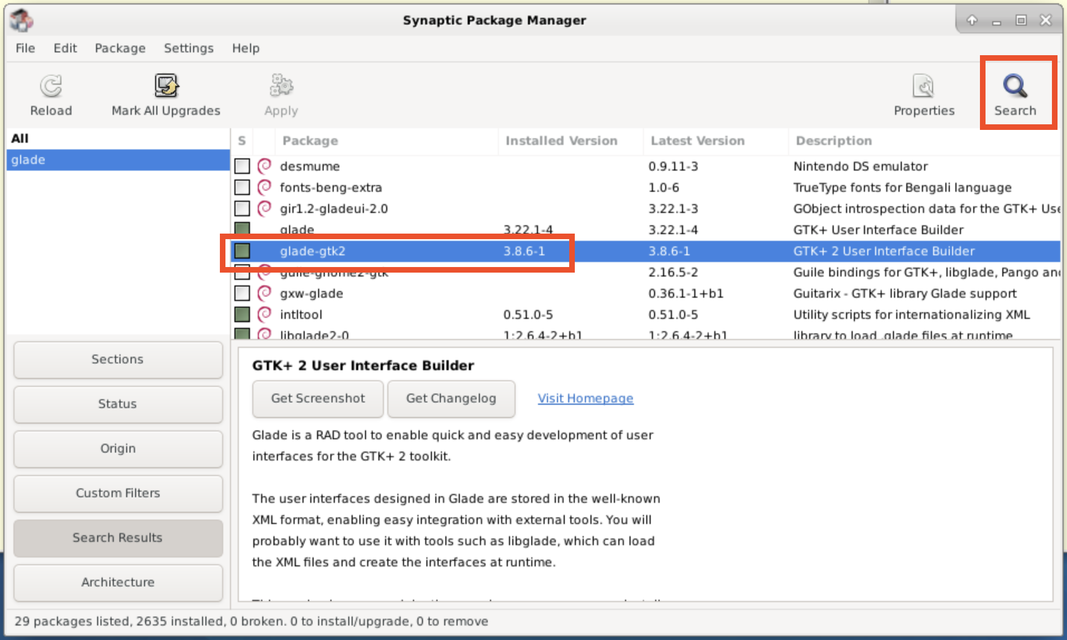Viewport: 1067px width, 640px height.
Task: Click the Debian swirl icon next to desmume
Action: (x=265, y=166)
